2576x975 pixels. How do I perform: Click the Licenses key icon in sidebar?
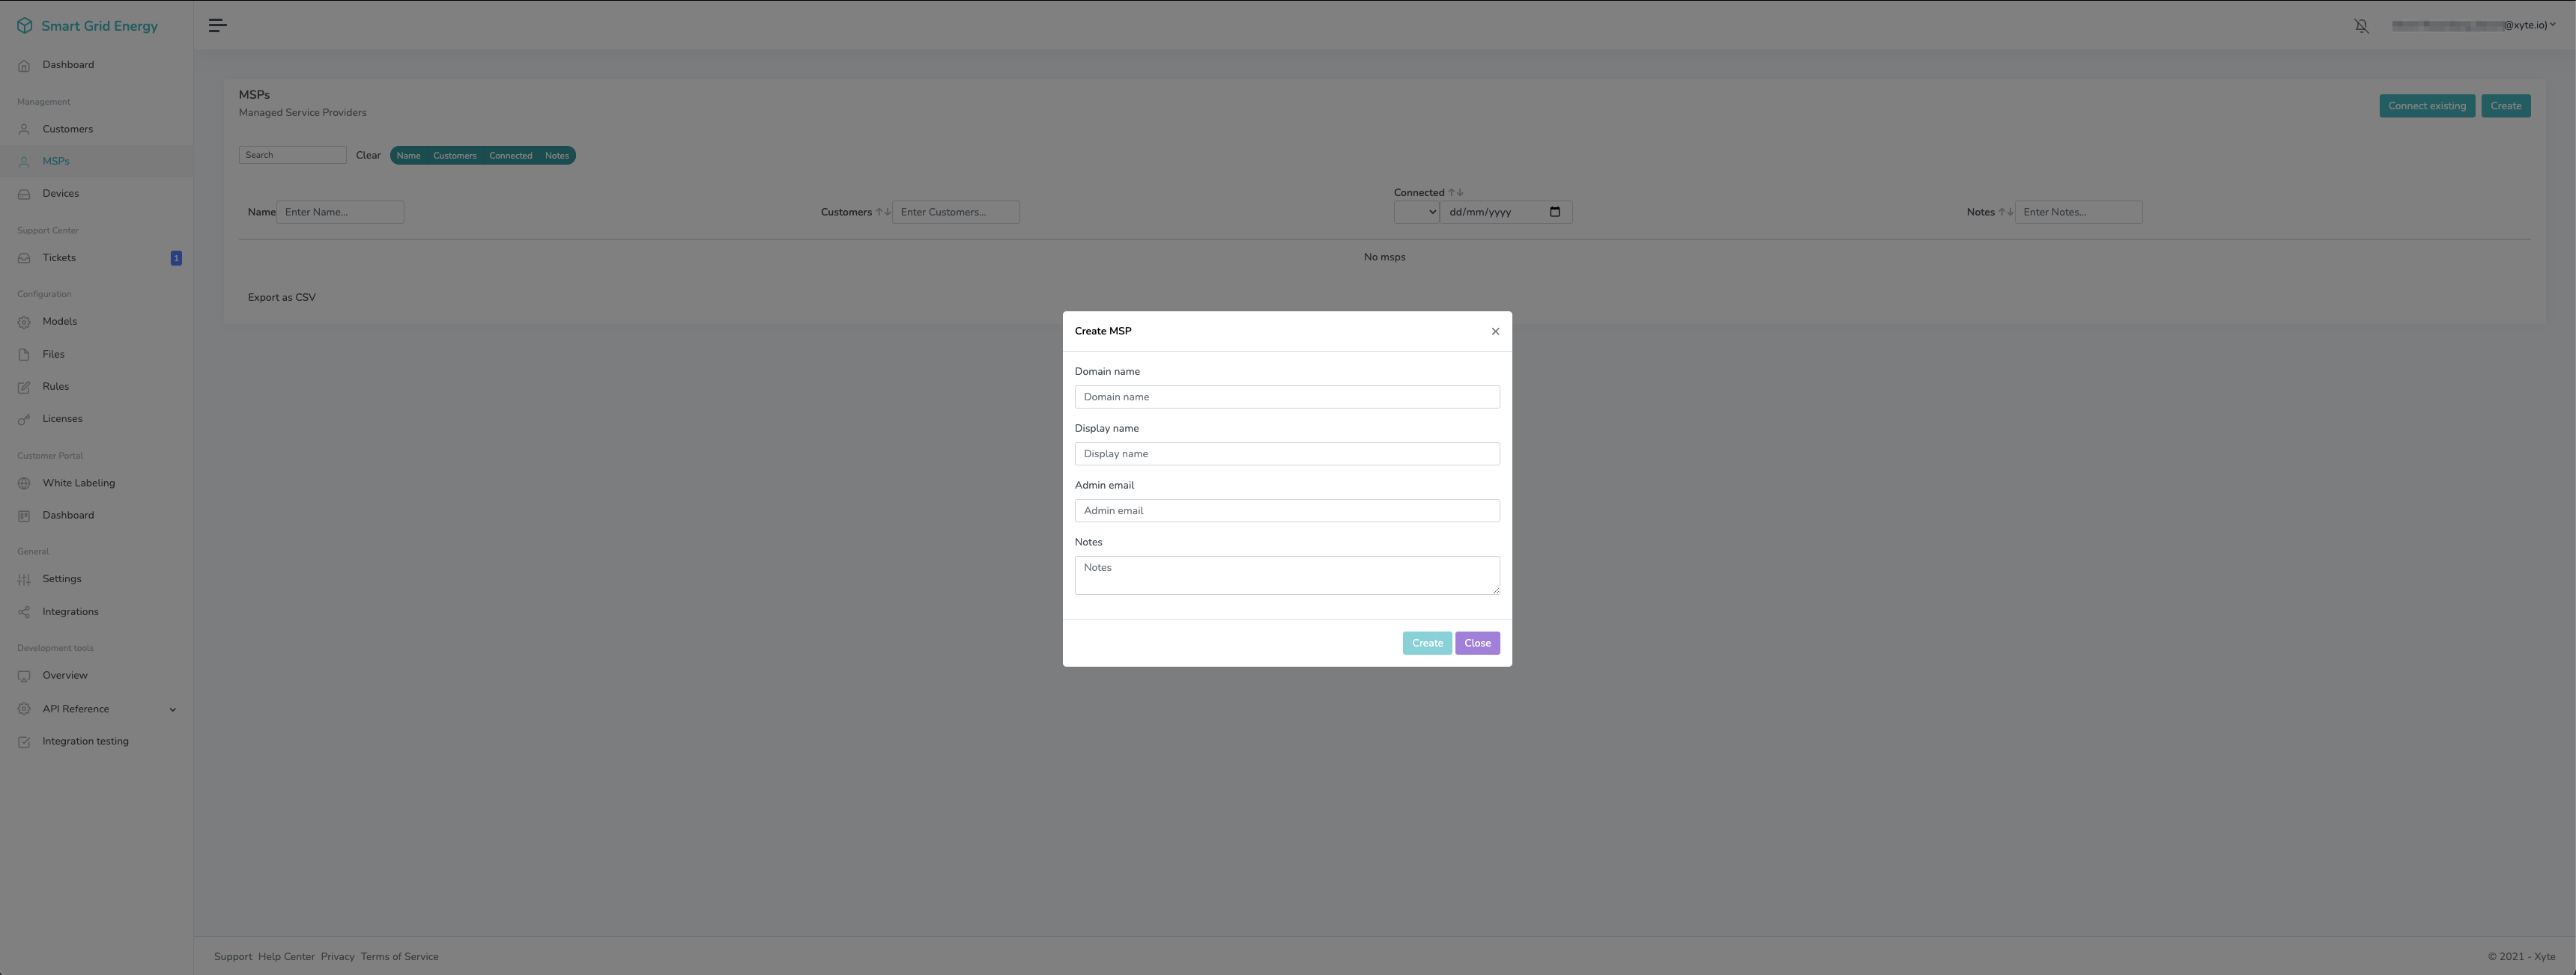[x=24, y=420]
